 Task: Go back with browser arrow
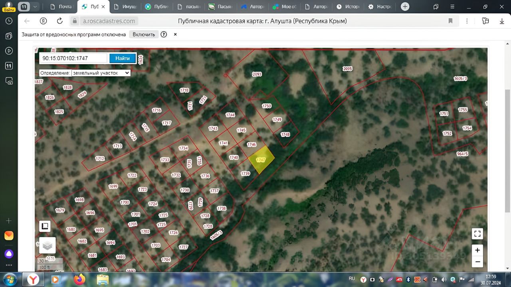27,21
